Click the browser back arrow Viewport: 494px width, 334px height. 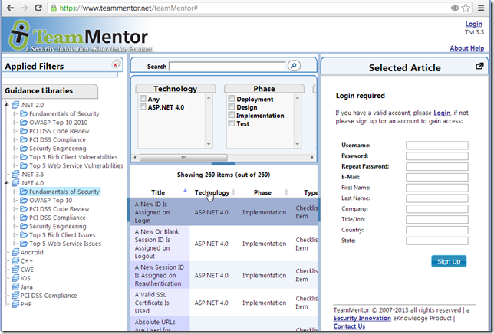10,8
